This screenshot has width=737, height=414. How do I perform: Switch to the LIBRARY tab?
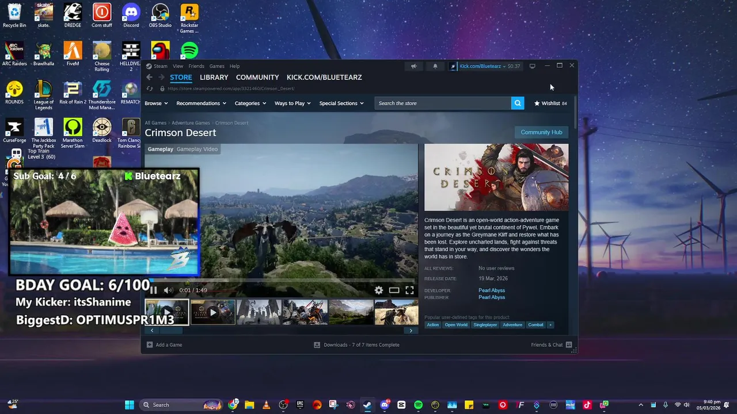pos(214,77)
